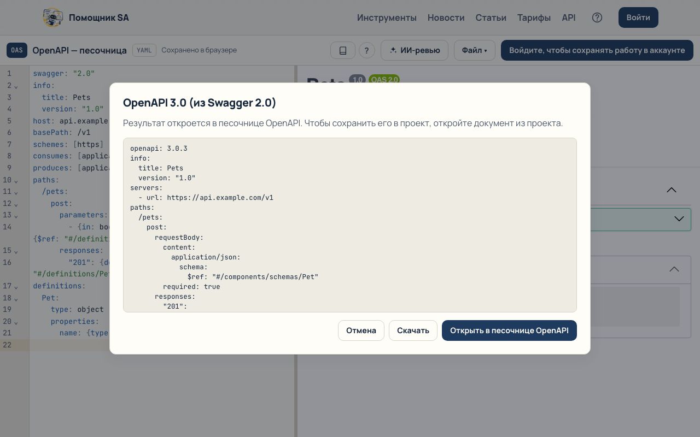Collapse the lower preview section chevron
This screenshot has width=700, height=437.
click(x=674, y=269)
